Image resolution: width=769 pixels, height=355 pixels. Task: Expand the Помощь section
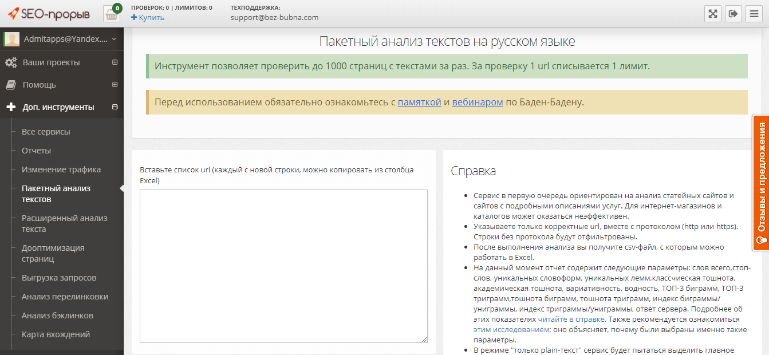point(115,84)
